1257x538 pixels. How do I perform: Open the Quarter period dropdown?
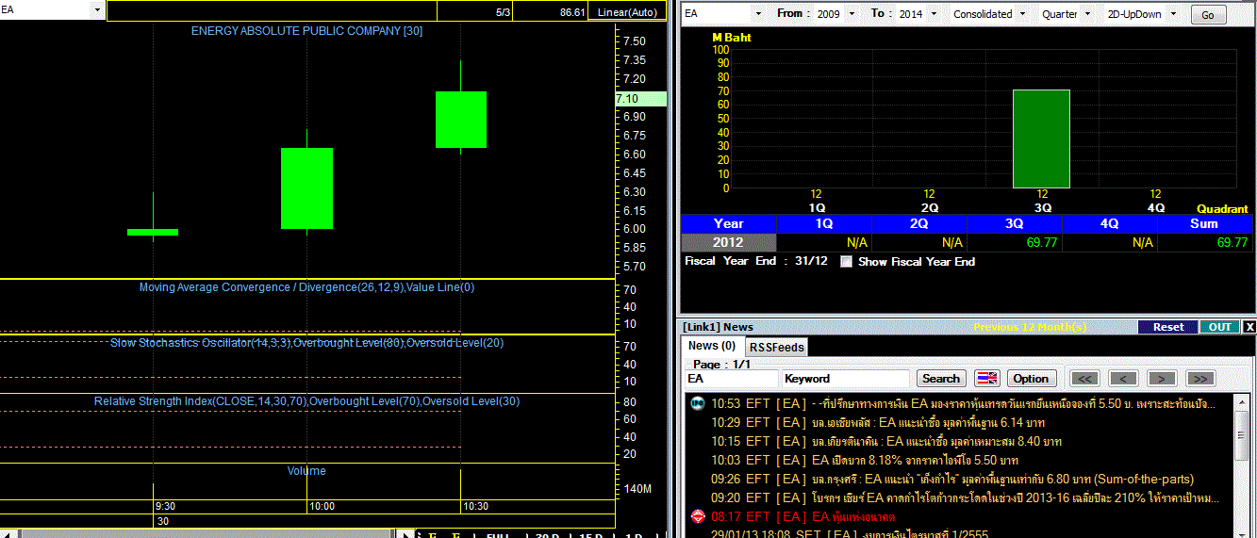(x=1087, y=14)
